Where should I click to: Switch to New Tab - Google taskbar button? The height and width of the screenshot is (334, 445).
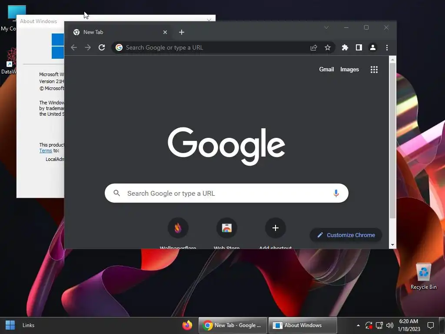coord(233,325)
